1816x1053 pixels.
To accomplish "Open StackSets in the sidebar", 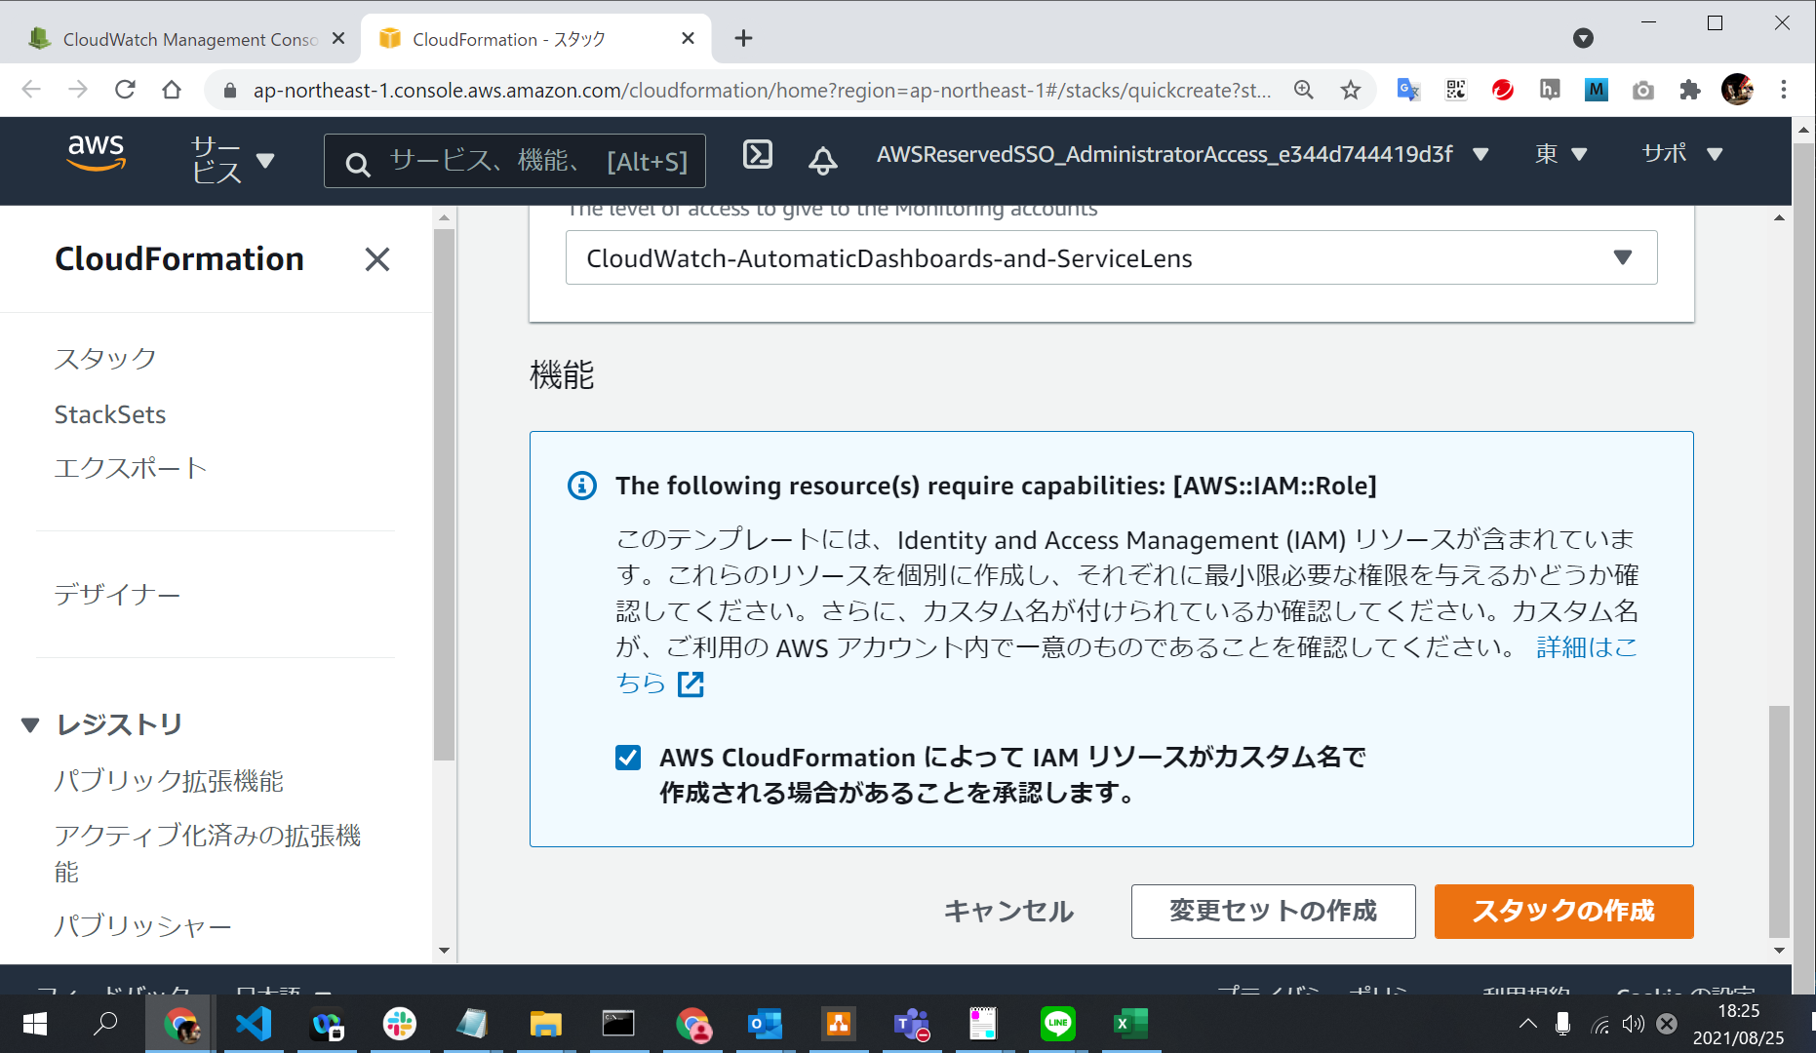I will [x=110, y=414].
